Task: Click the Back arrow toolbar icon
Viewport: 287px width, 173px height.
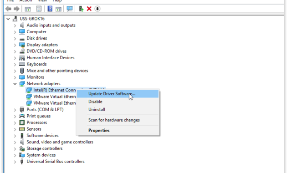Action: point(8,9)
